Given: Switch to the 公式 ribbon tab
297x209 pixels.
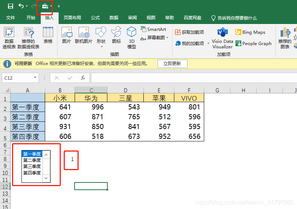Looking at the screenshot, I should click(95, 18).
